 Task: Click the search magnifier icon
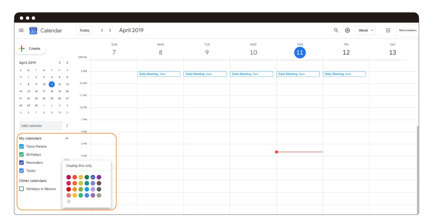coord(336,30)
